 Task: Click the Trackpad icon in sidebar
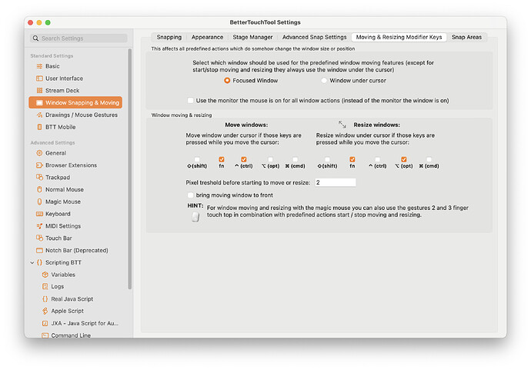pos(39,177)
